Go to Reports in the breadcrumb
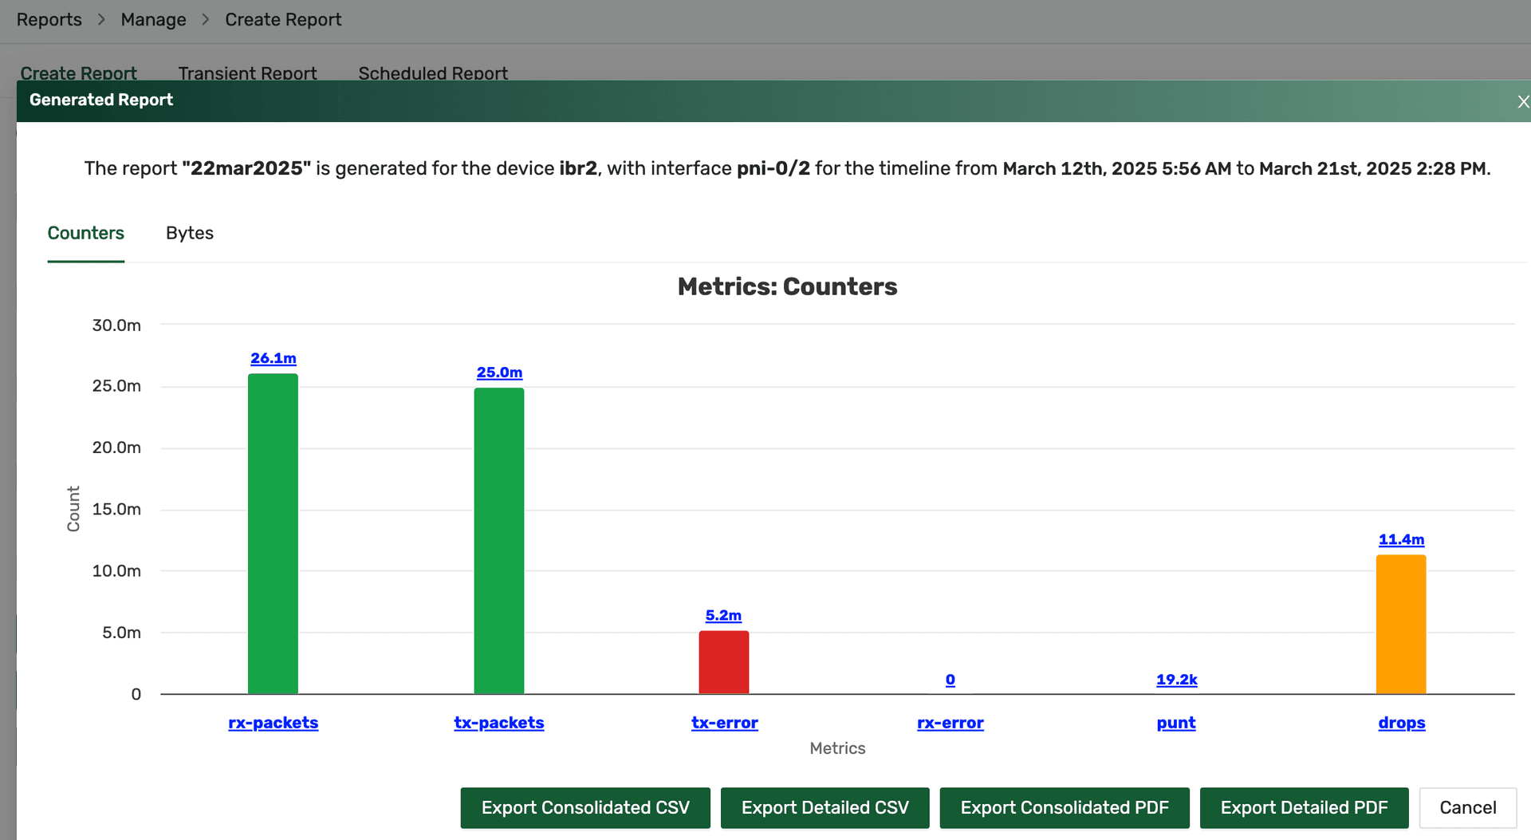The height and width of the screenshot is (840, 1531). pos(49,20)
